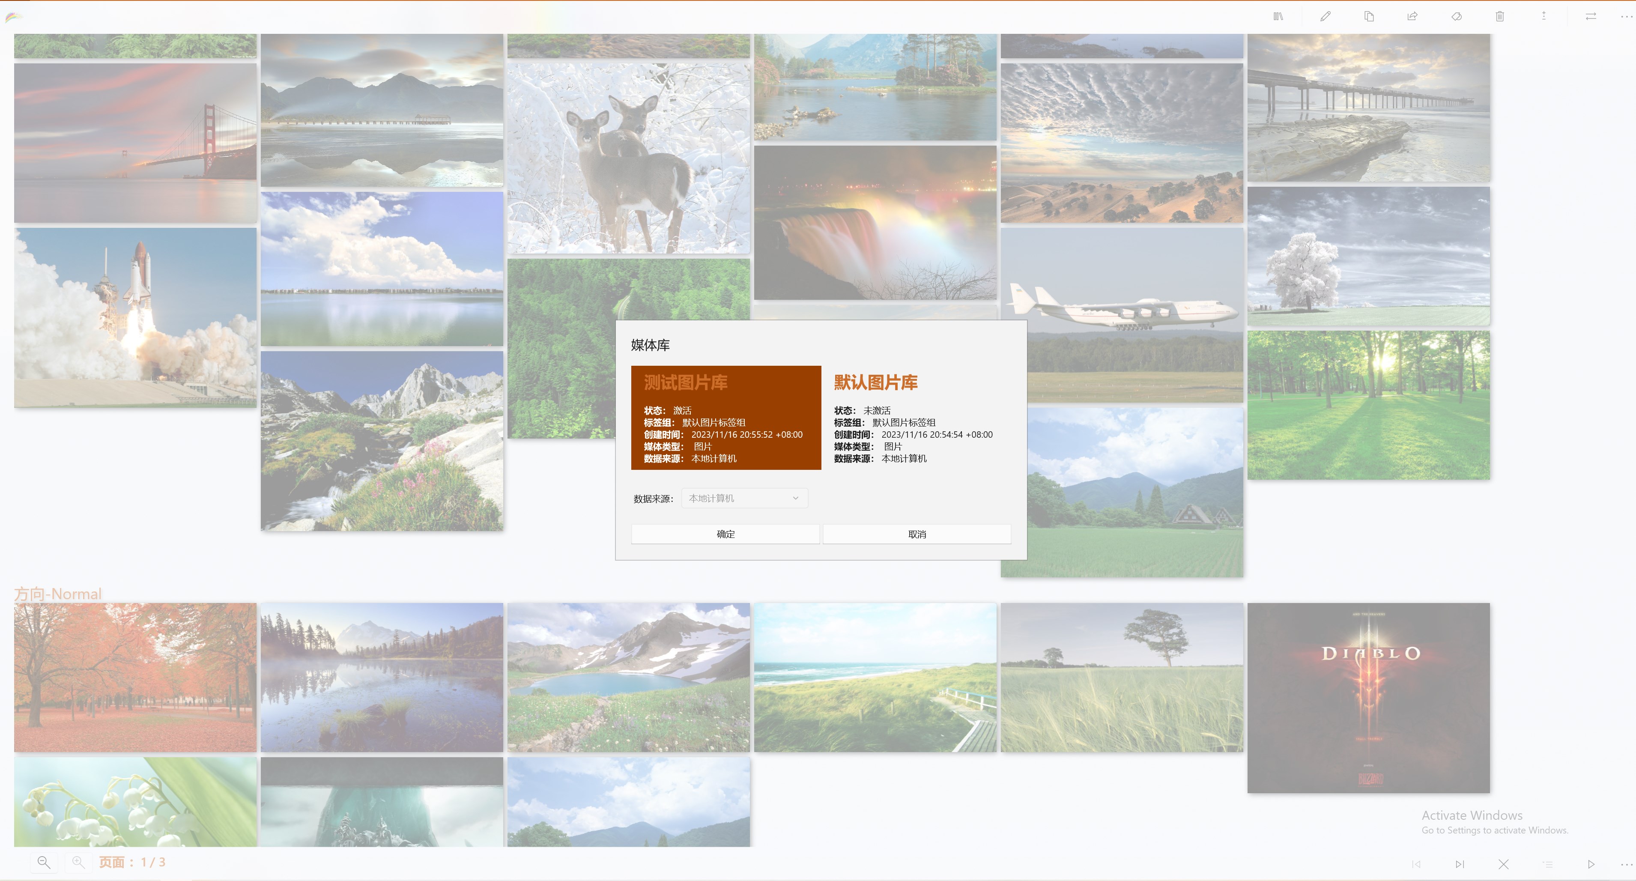Click the Golden Gate Bridge thumbnail
Screen dimensions: 1636x881
[135, 143]
